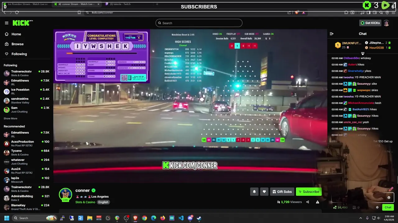Expand the chat leaderboard chevron
The height and width of the screenshot is (223, 398).
(x=363, y=54)
